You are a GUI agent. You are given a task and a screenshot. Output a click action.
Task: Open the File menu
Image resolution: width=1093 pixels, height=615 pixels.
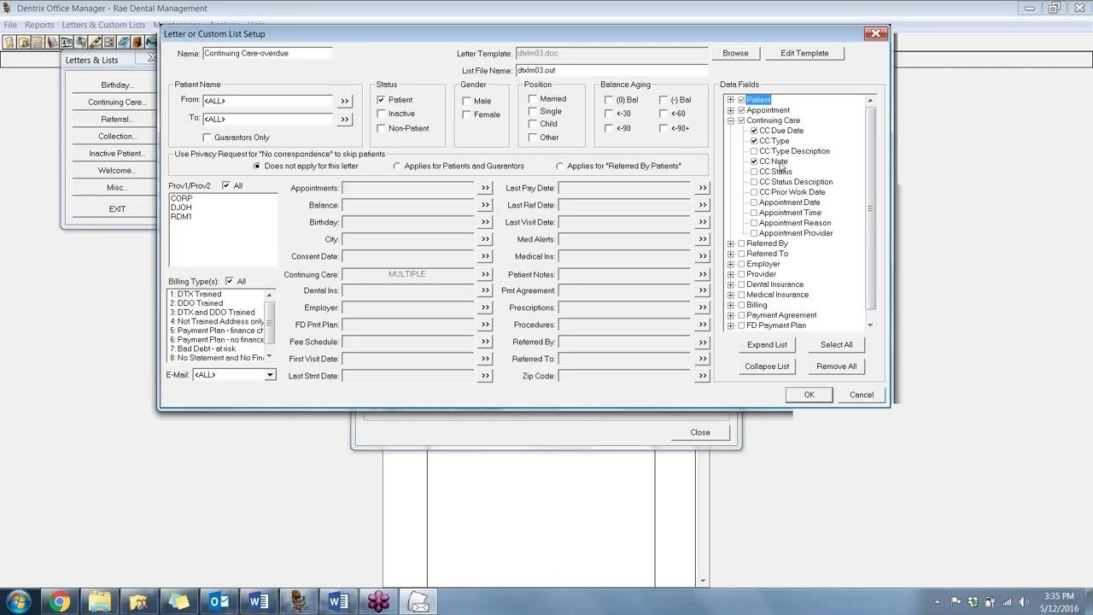click(x=10, y=25)
